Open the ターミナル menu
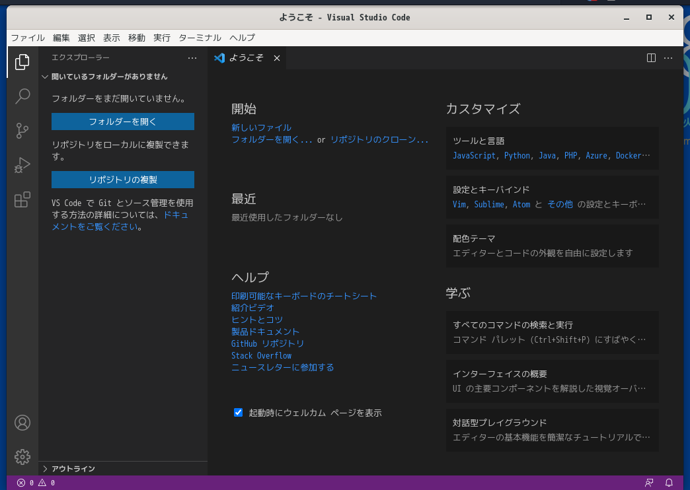The width and height of the screenshot is (690, 490). pyautogui.click(x=200, y=38)
